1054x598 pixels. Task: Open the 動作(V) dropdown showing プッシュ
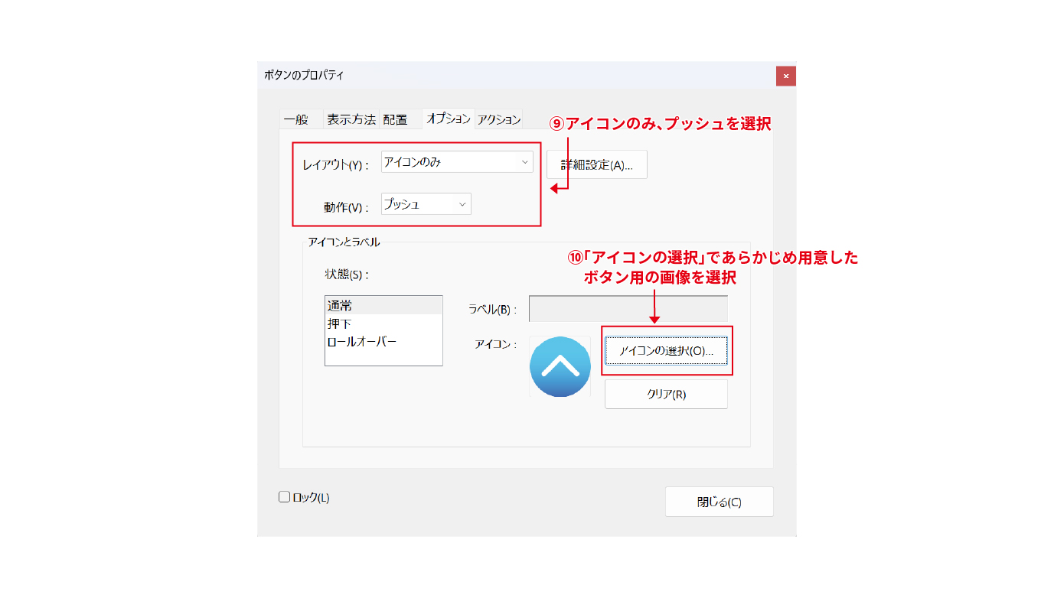[426, 204]
